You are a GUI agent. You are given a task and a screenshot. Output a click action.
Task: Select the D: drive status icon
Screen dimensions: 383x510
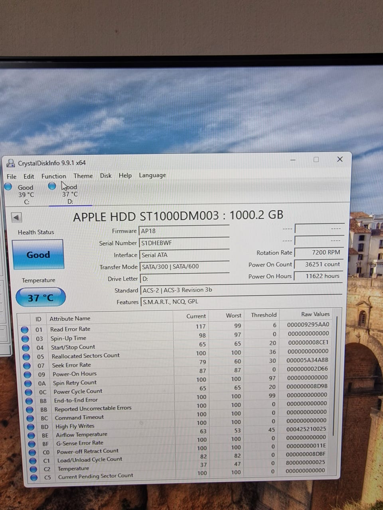[52, 186]
